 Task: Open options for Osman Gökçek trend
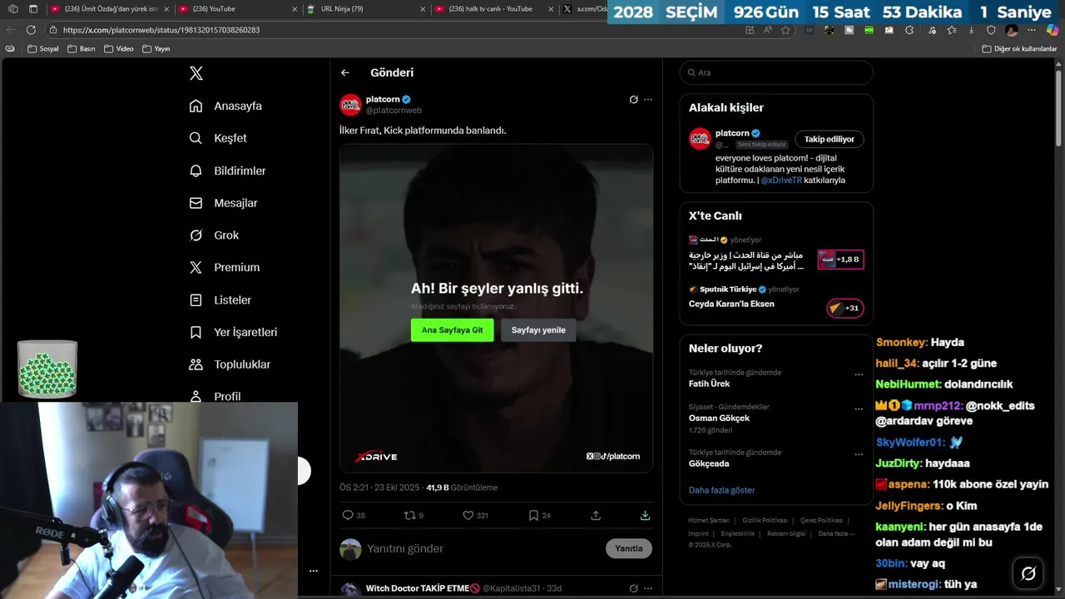click(x=859, y=408)
